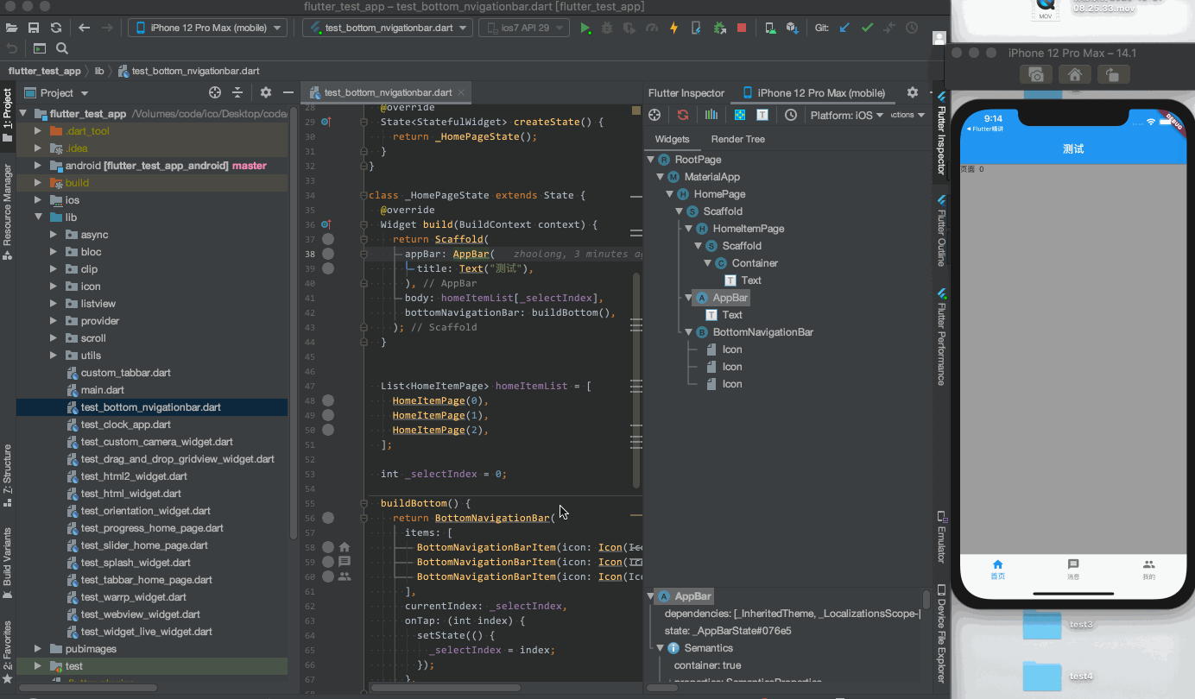Open ios7 API 29 emulator dropdown
The image size is (1195, 699).
coord(524,28)
